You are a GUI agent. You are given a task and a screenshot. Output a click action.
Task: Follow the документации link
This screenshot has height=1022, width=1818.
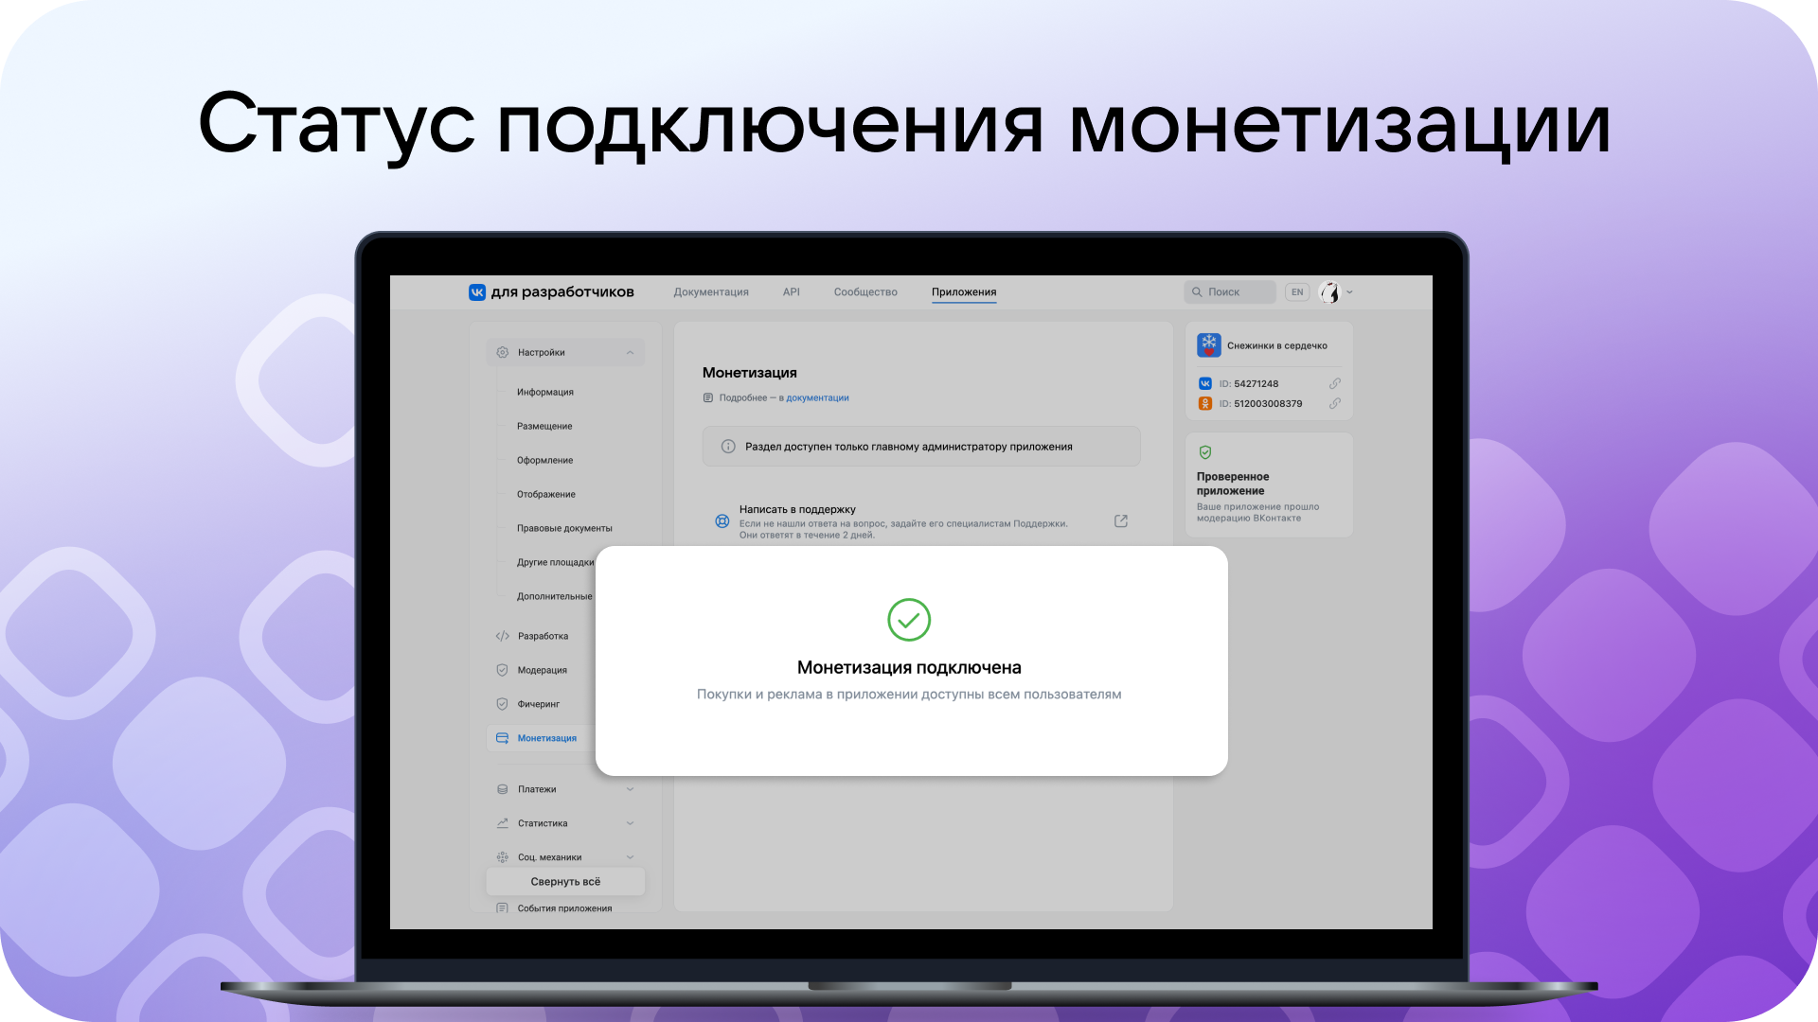(817, 398)
